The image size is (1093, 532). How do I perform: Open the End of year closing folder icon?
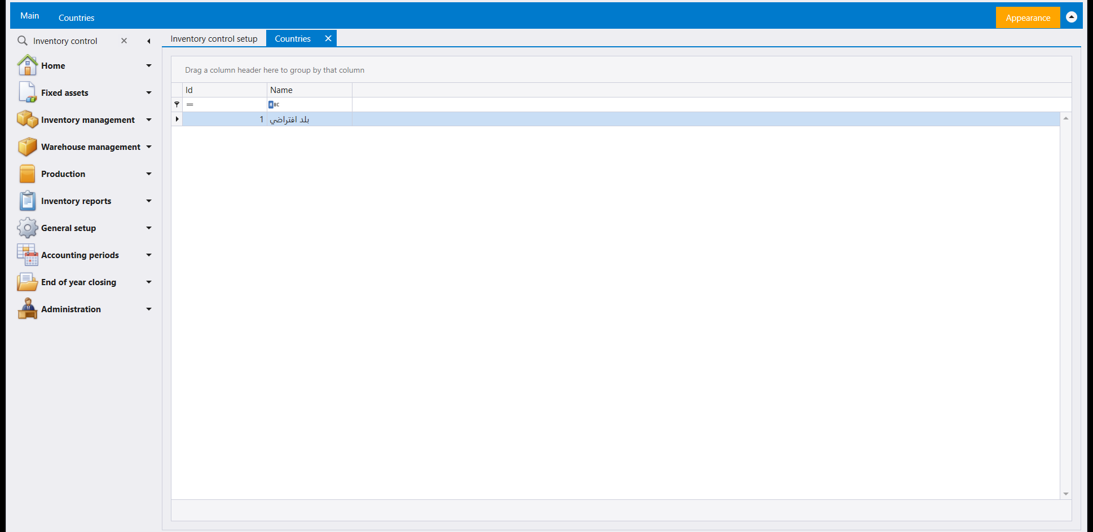[27, 282]
